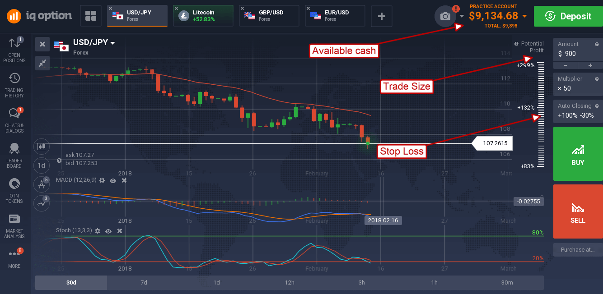Open OTN Tokens section
Image resolution: width=603 pixels, height=294 pixels.
point(14,191)
